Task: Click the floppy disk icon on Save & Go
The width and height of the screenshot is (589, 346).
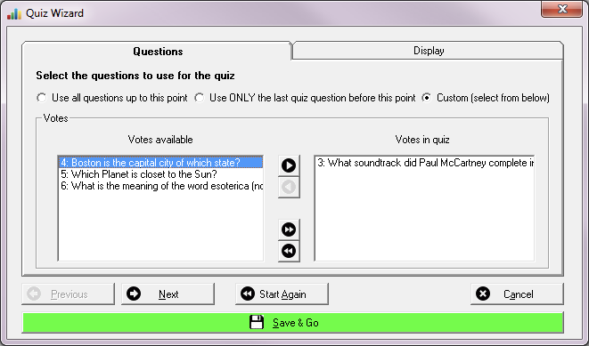Action: coord(257,322)
